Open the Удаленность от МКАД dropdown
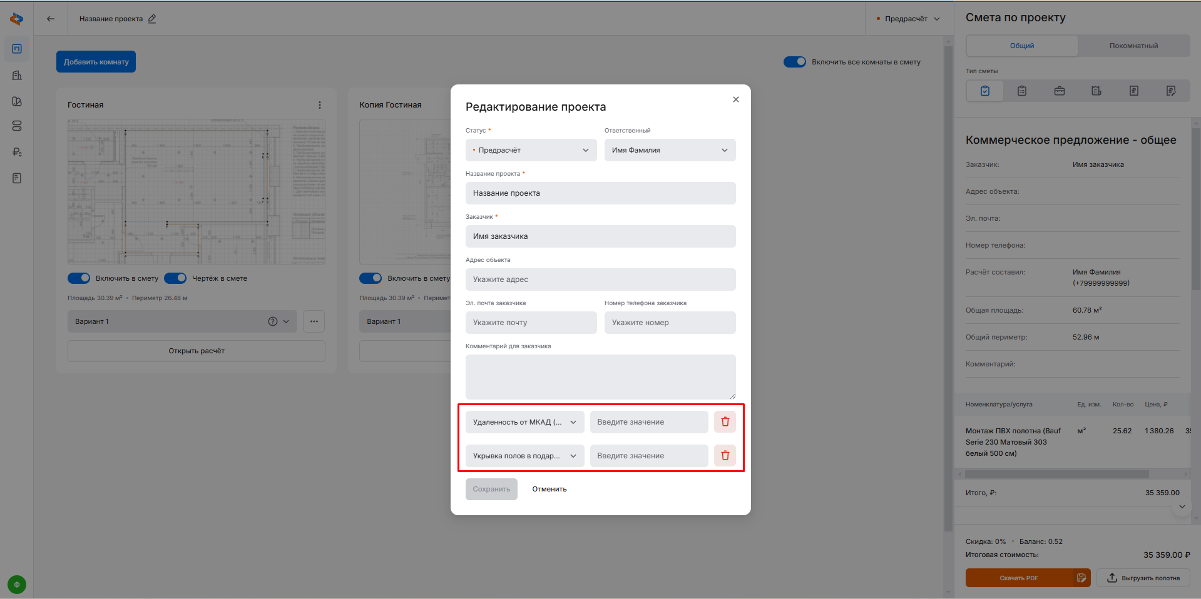 tap(524, 422)
